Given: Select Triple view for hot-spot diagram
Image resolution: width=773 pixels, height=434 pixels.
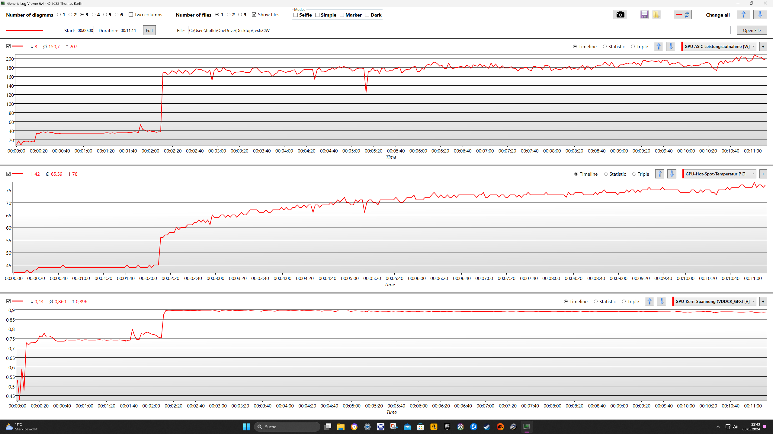Looking at the screenshot, I should point(634,174).
